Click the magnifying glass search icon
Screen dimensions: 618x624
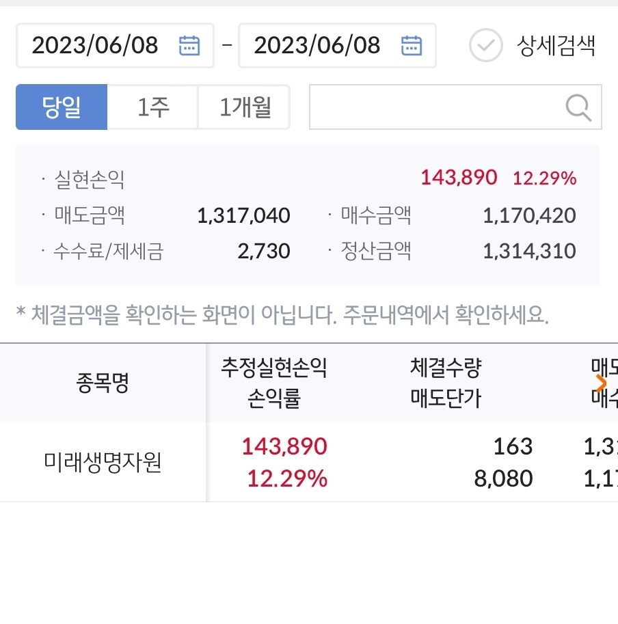coord(578,107)
